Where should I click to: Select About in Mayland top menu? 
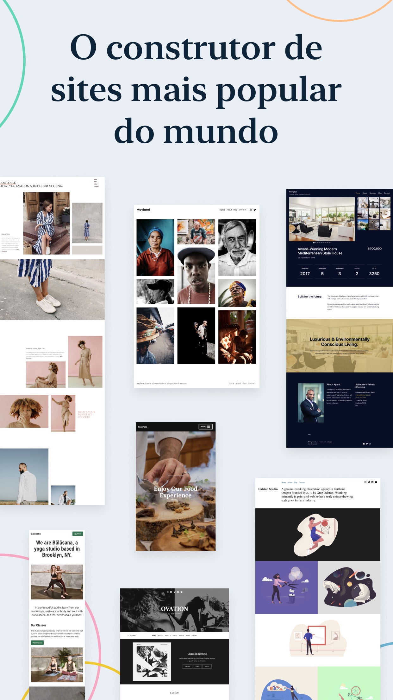point(229,210)
